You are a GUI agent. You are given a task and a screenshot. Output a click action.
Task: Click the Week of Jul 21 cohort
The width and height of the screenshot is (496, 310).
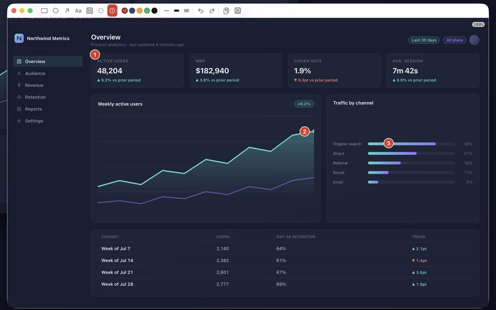[x=117, y=272]
